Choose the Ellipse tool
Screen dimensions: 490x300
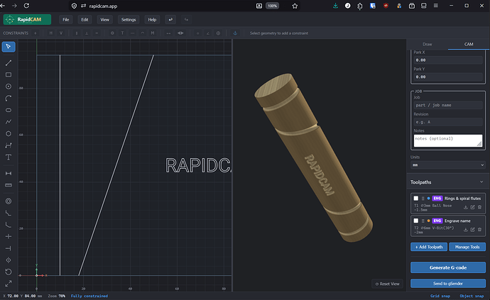pos(9,110)
